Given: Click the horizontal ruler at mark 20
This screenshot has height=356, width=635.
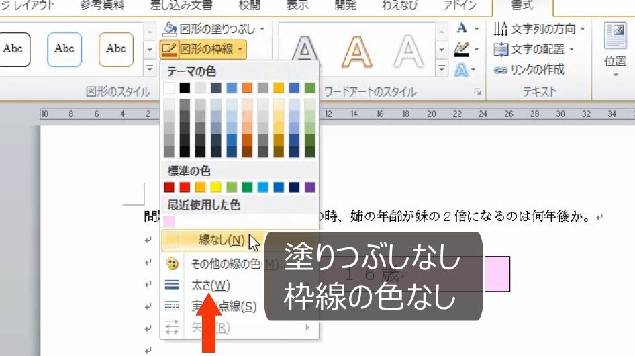Looking at the screenshot, I should 432,114.
